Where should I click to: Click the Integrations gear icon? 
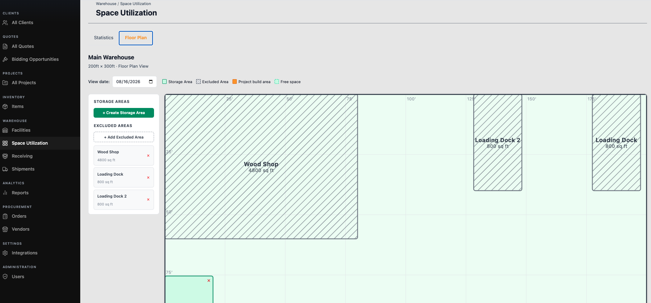coord(5,253)
